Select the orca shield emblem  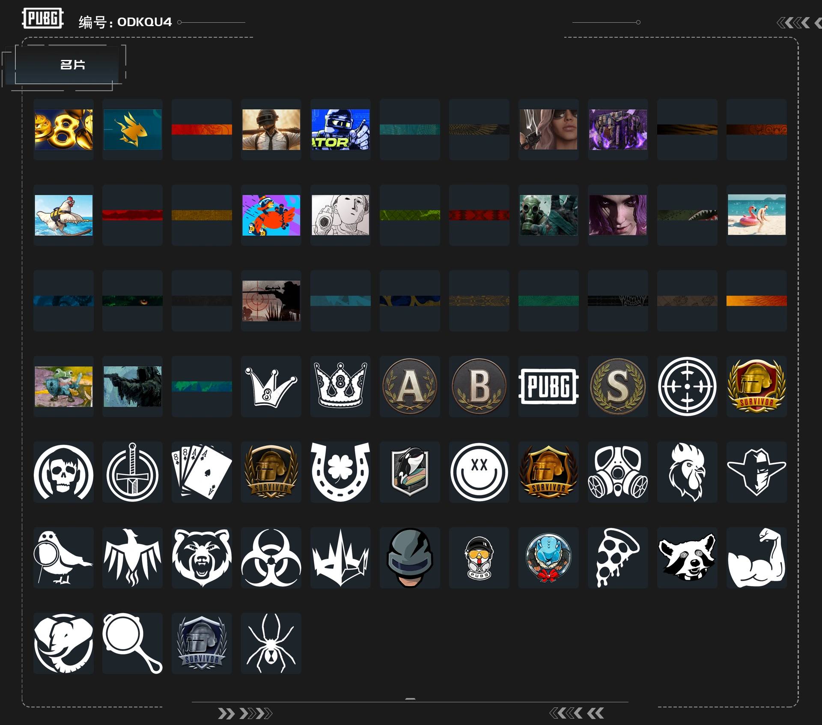[410, 472]
